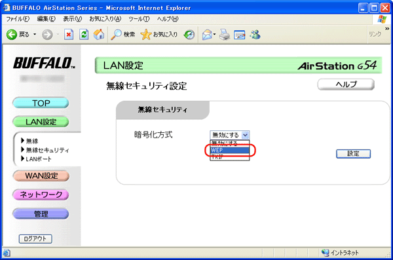Open the Home page icon
Image resolution: width=393 pixels, height=260 pixels.
[99, 34]
